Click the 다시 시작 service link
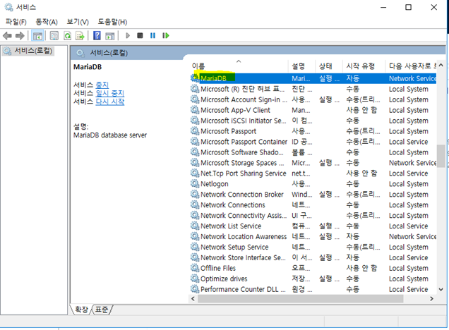The height and width of the screenshot is (330, 449). coord(110,102)
